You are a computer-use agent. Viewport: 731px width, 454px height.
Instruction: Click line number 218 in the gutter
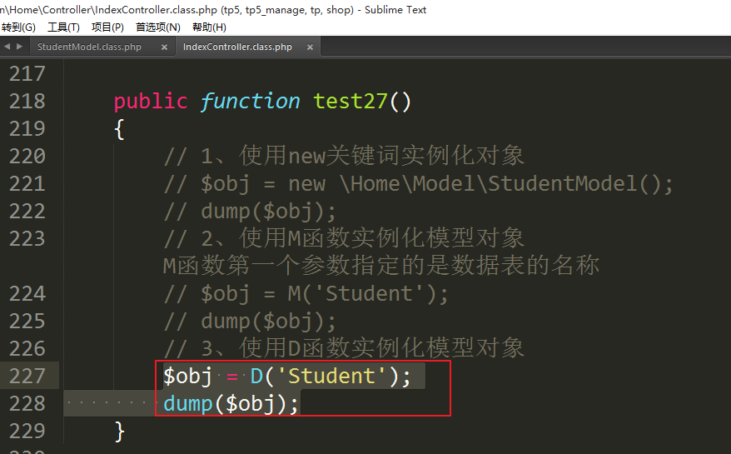click(27, 102)
